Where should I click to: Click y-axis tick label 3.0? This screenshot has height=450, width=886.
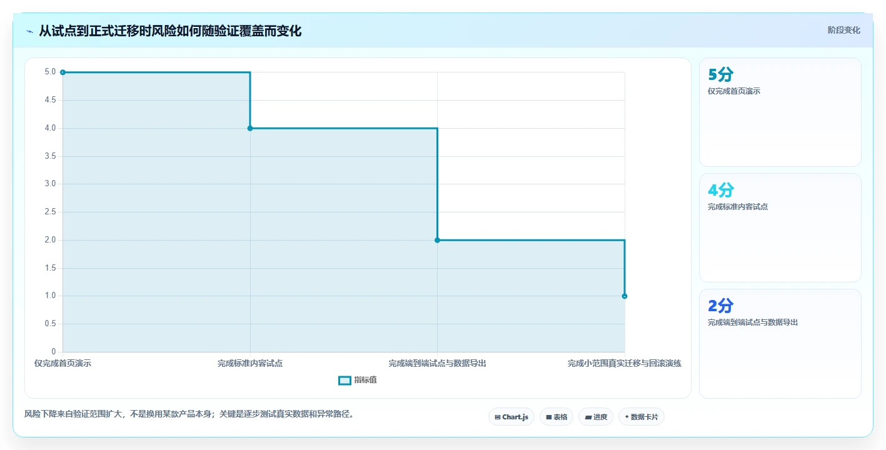pyautogui.click(x=50, y=184)
